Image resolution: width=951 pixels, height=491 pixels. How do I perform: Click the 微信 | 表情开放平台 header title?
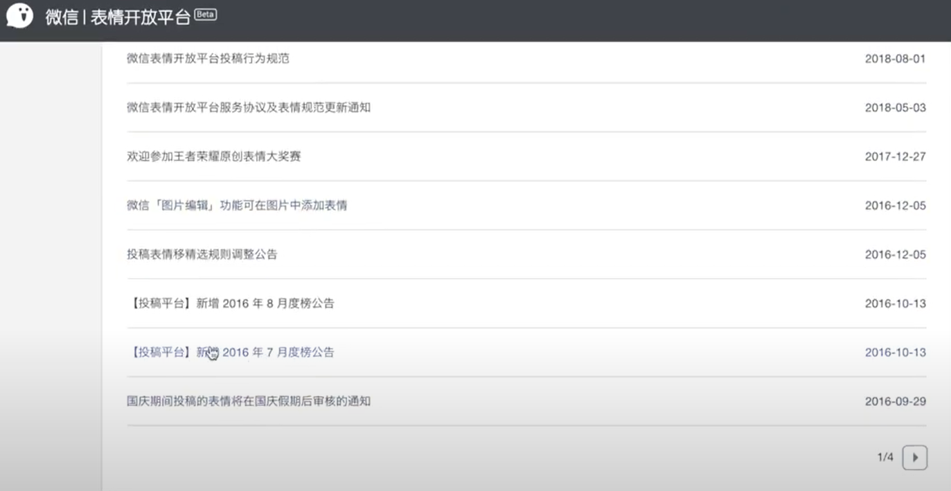pos(118,17)
